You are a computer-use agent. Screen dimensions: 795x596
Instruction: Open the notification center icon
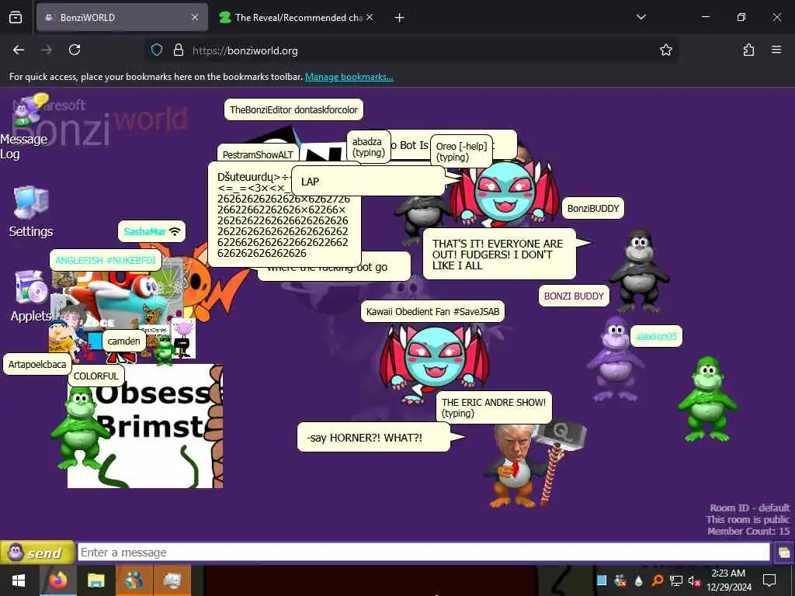[769, 580]
